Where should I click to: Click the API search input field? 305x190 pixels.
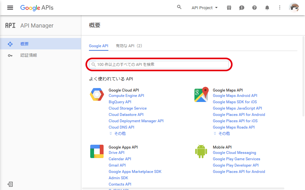159,65
